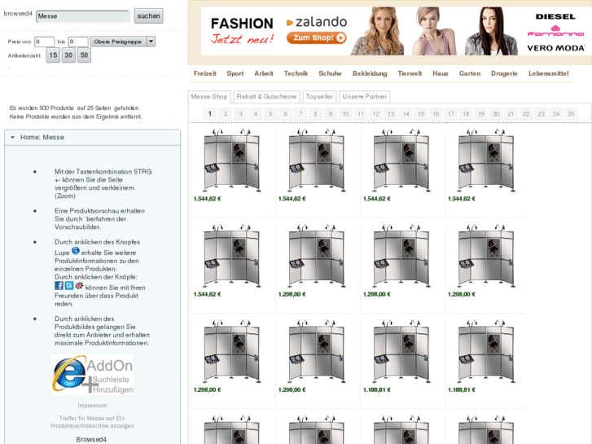Open third-row third product priced 1.188,81 €
592x444 pixels.
[401, 352]
